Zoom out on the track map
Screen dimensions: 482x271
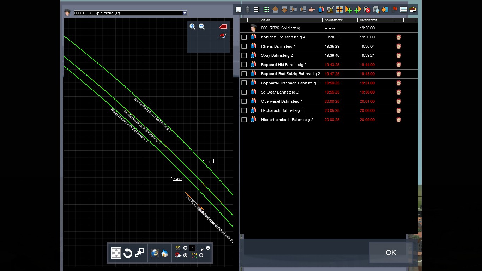pyautogui.click(x=202, y=26)
